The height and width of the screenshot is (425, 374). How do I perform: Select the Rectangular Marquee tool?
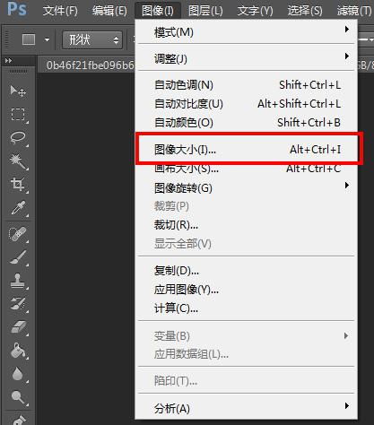pos(18,114)
